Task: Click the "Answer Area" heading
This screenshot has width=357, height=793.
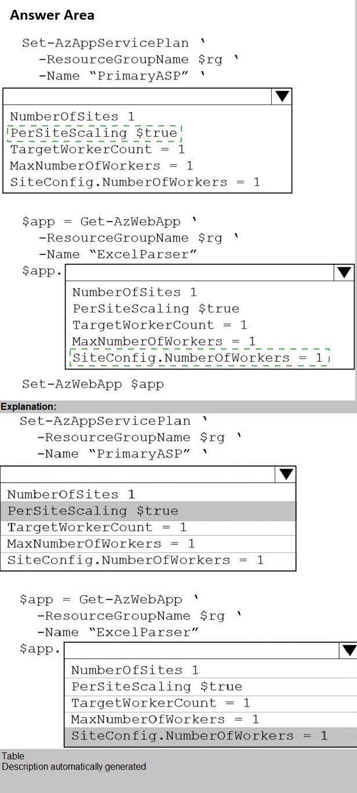Action: [52, 16]
